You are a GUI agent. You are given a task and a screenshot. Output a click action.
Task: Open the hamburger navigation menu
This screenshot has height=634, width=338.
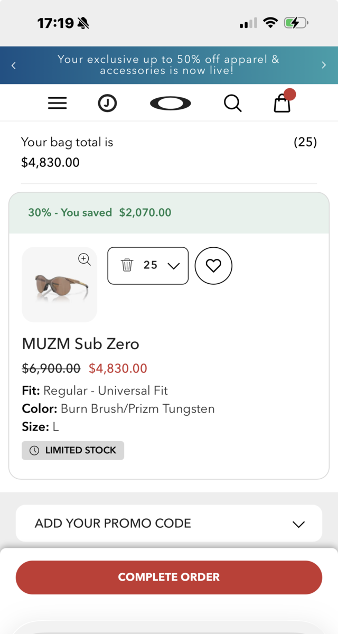tap(57, 103)
